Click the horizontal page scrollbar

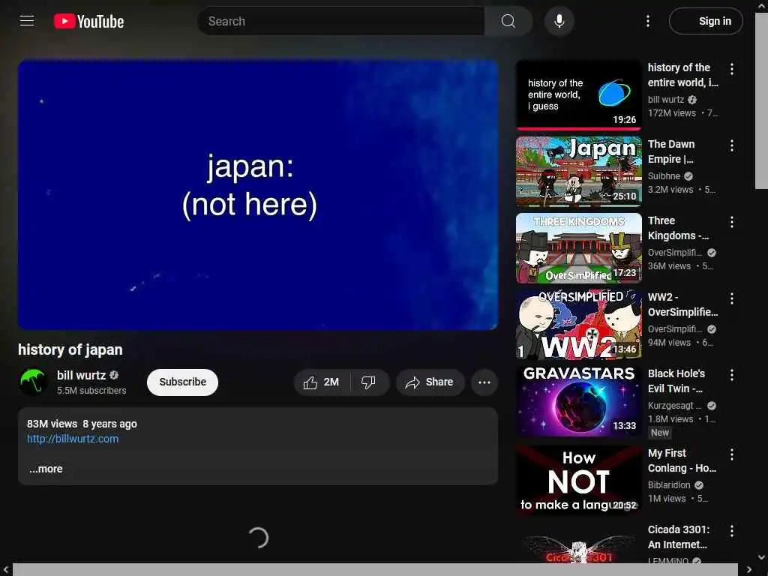tap(375, 570)
